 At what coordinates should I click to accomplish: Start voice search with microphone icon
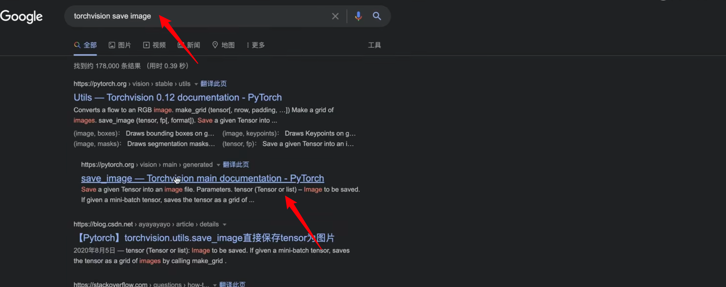358,16
